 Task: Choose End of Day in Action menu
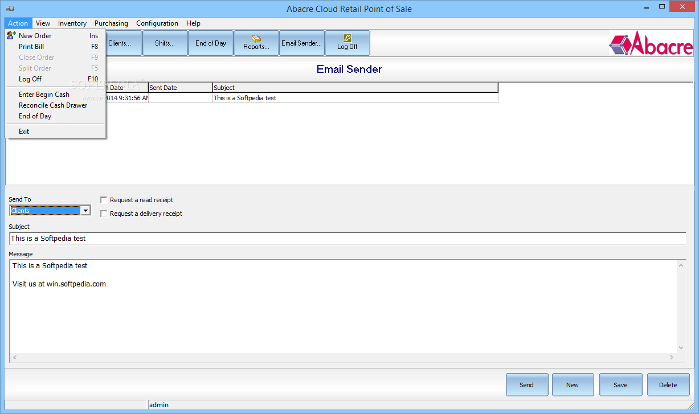(x=55, y=116)
